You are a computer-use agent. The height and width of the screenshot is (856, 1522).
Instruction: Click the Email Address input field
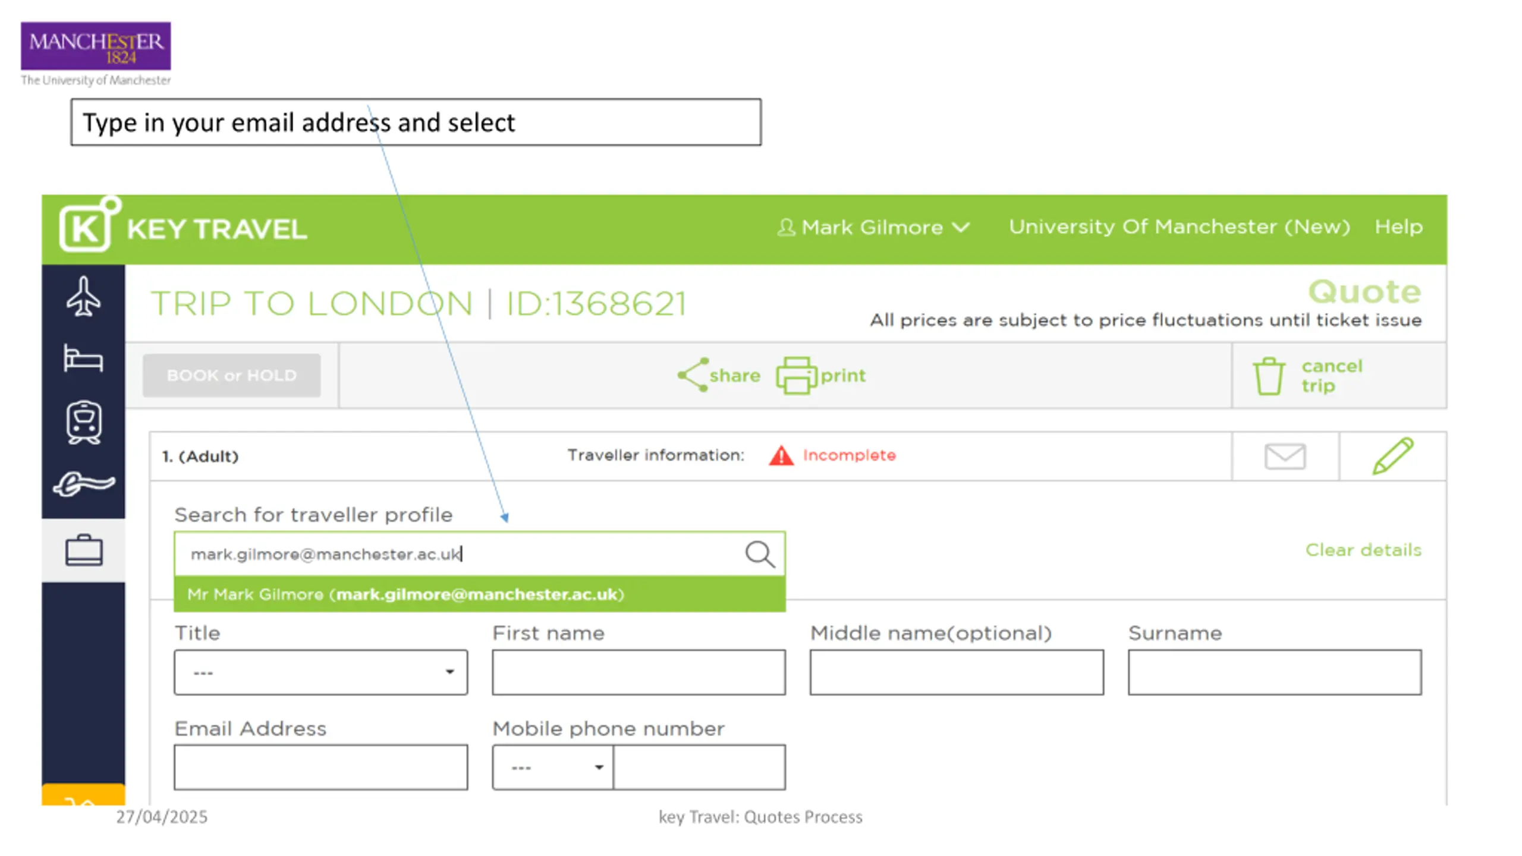[x=320, y=767]
